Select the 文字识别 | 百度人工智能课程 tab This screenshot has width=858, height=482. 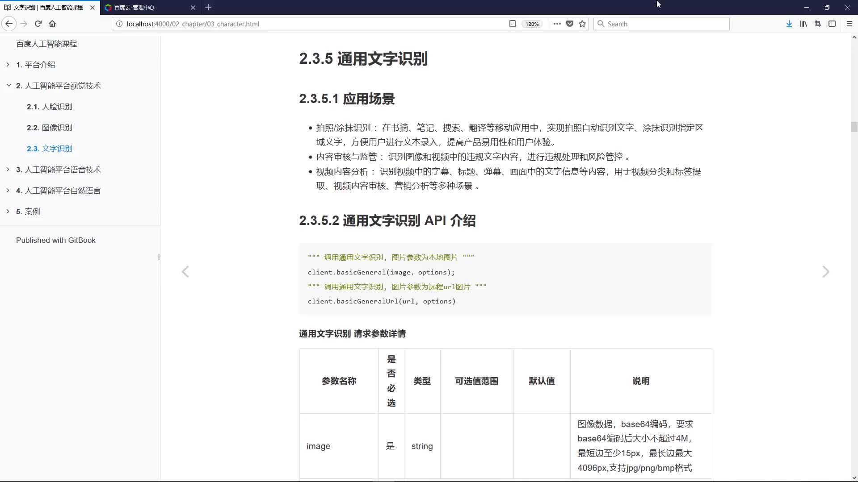pos(50,8)
